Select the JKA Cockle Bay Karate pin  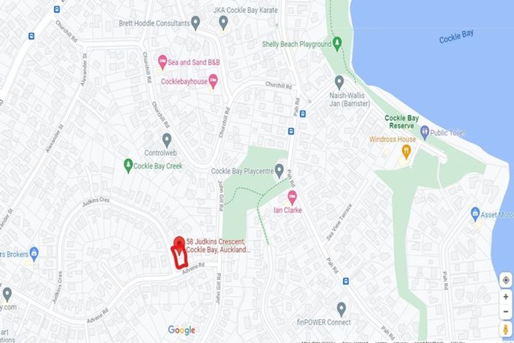224,23
